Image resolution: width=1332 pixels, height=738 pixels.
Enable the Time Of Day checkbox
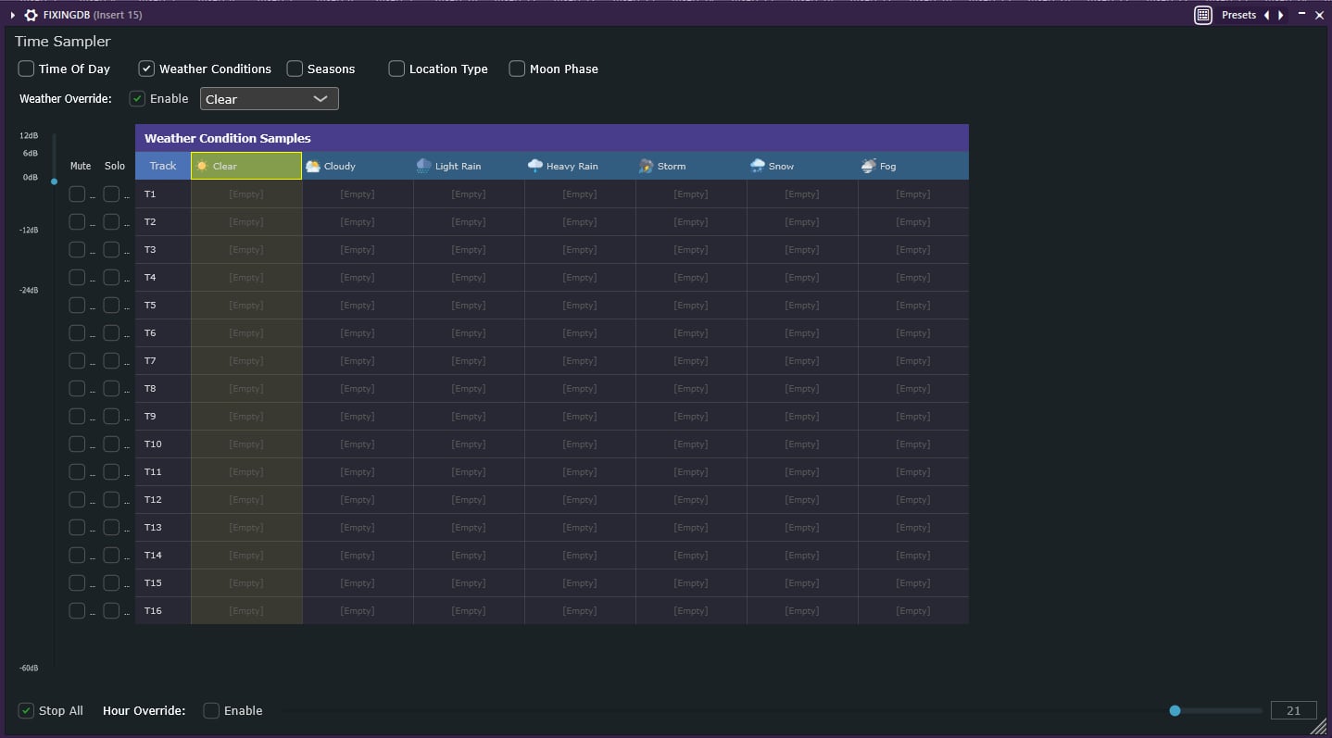(26, 69)
